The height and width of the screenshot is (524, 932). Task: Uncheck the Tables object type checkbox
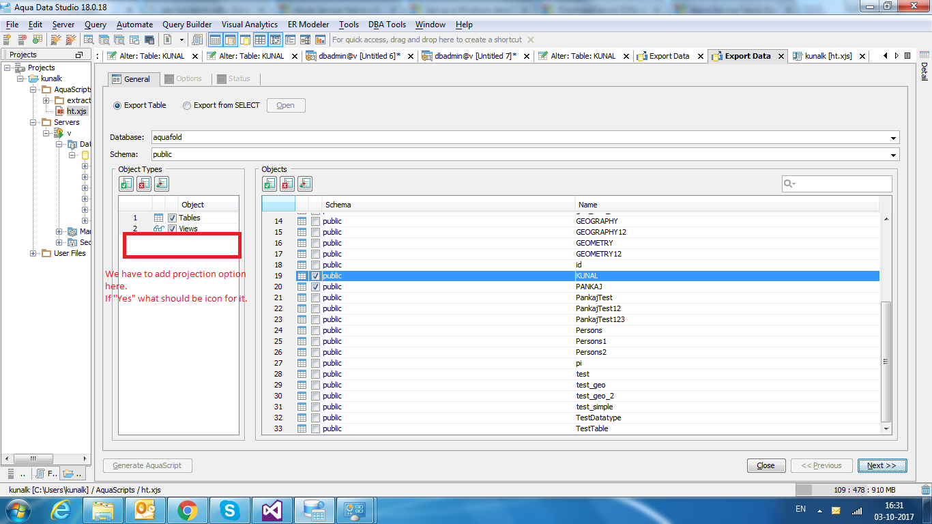coord(173,218)
